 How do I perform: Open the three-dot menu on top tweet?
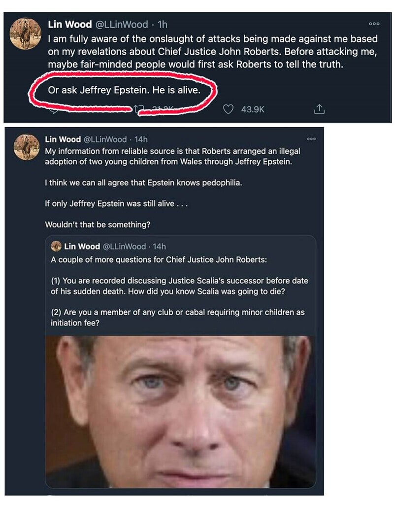coord(374,24)
